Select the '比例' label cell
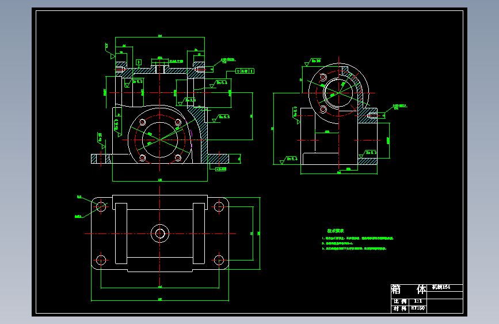Viewport: 499px width, 324px height. coord(400,302)
